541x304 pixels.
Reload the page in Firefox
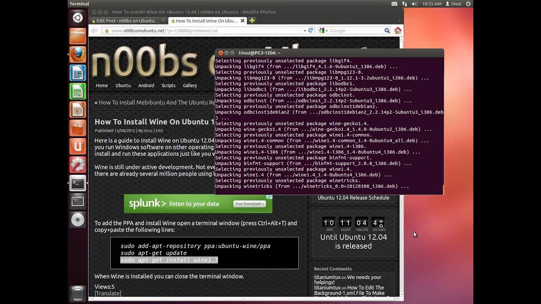311,30
